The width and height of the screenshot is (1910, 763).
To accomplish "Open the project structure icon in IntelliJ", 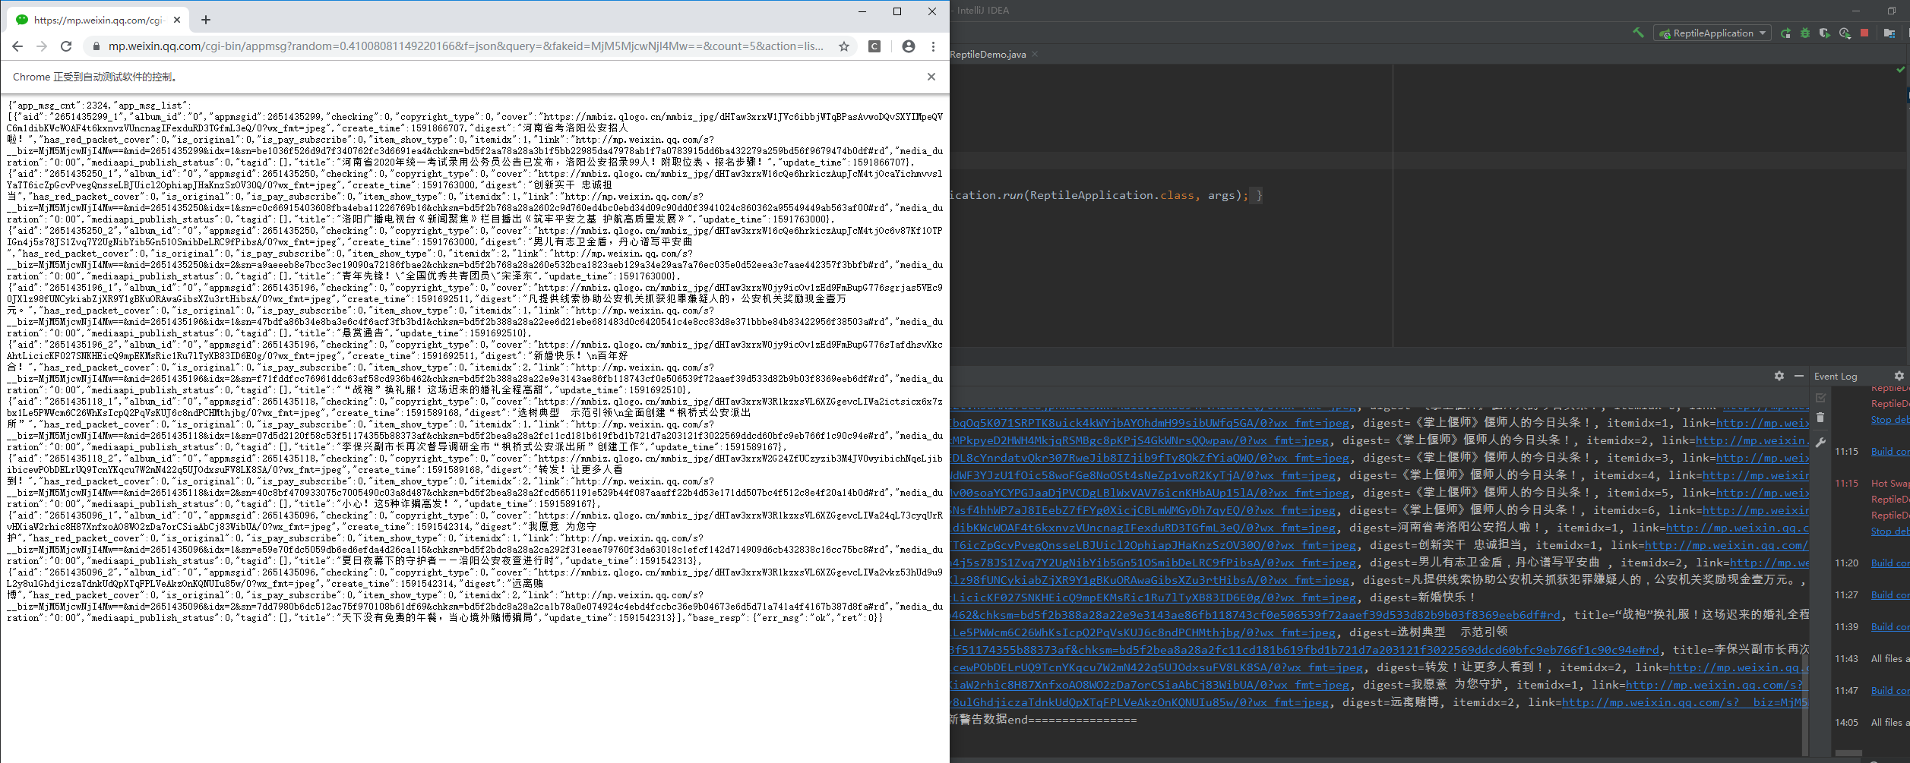I will pyautogui.click(x=1889, y=33).
